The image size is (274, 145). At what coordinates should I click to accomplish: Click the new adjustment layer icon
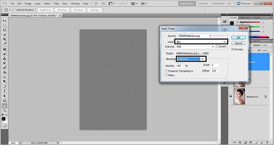pos(251,142)
